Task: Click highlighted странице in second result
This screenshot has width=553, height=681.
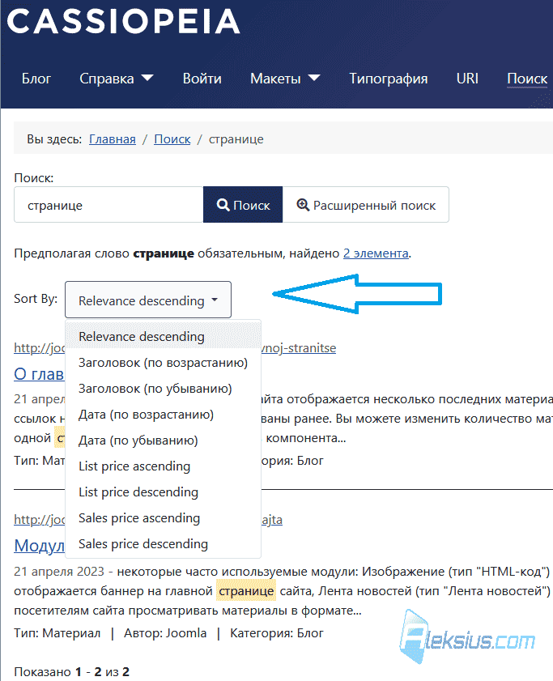Action: point(246,591)
